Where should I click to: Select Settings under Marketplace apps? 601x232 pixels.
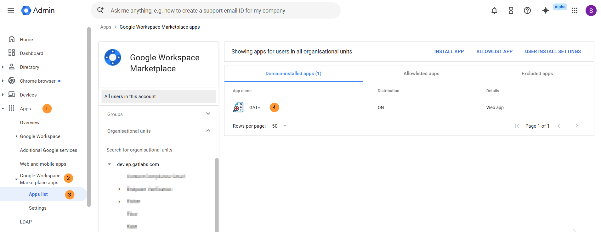tap(37, 208)
